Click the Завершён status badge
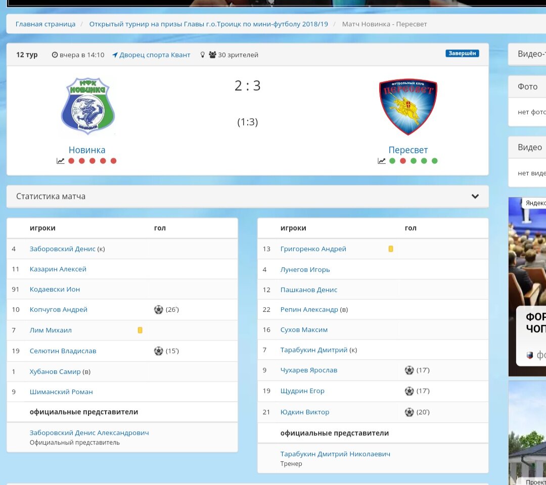Viewport: 546px width, 485px height. pos(462,53)
